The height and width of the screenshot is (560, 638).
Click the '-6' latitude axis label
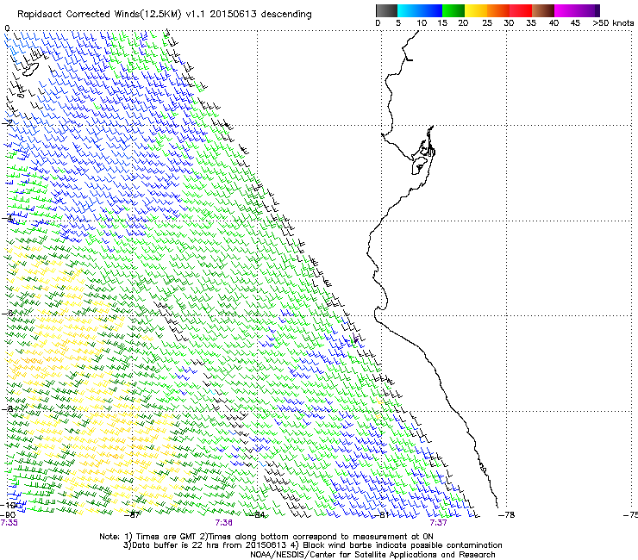pos(8,313)
